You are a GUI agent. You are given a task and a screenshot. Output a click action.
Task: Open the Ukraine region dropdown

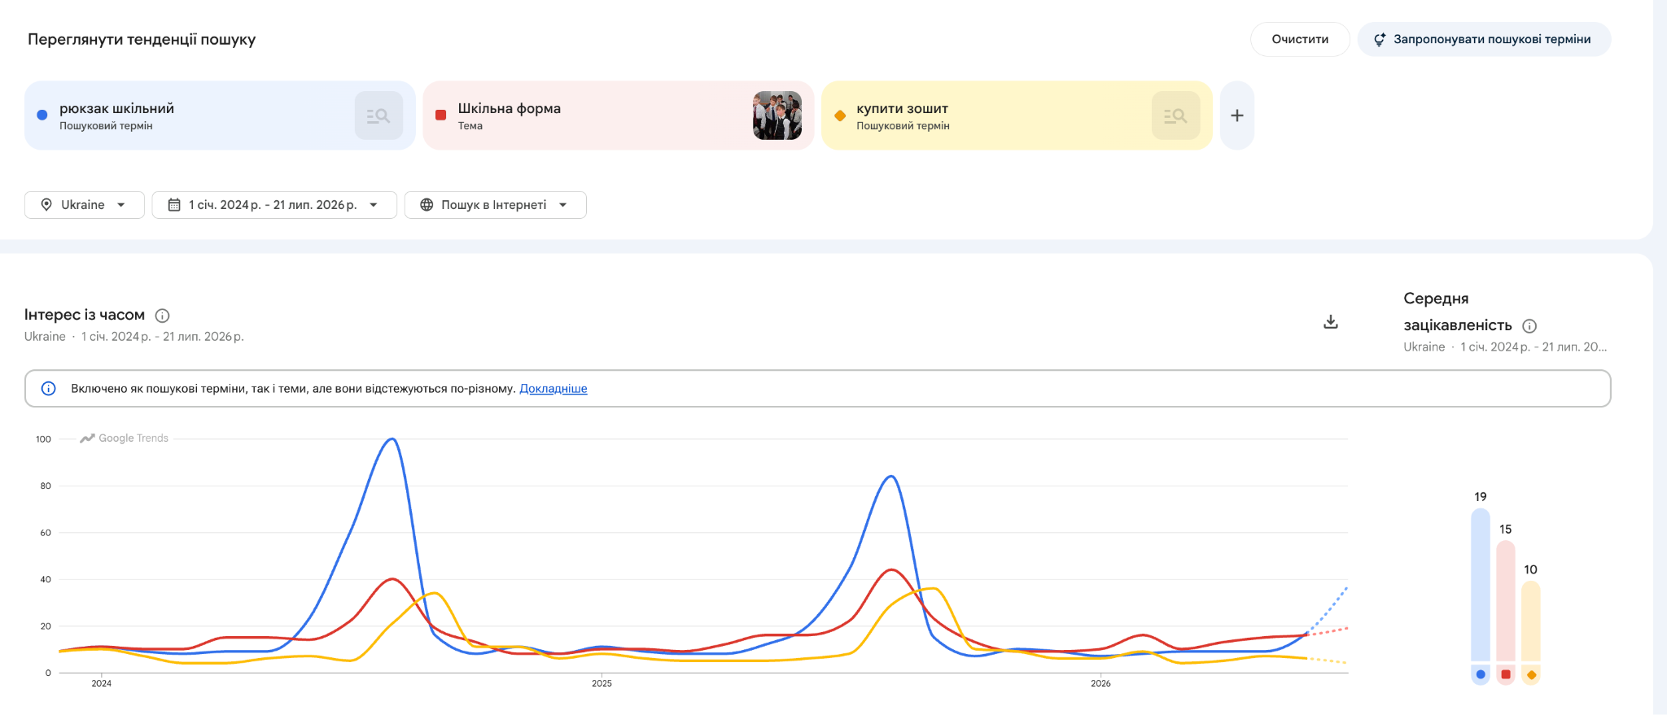[85, 205]
